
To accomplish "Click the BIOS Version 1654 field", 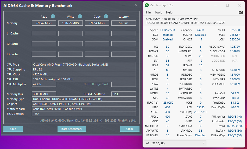I will click(84, 114).
